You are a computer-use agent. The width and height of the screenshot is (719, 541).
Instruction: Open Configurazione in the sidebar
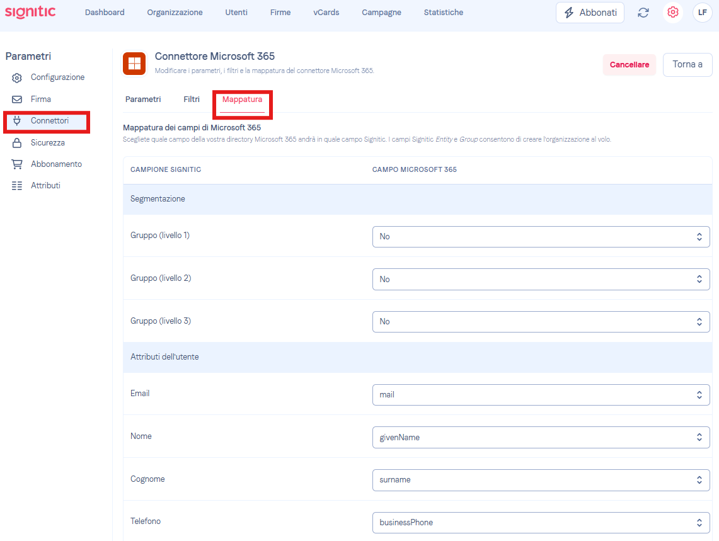point(58,77)
